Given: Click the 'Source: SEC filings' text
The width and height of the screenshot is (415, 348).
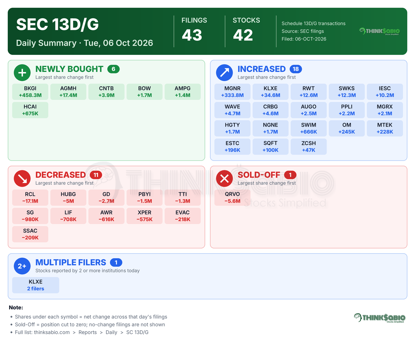Looking at the screenshot, I should 303,31.
